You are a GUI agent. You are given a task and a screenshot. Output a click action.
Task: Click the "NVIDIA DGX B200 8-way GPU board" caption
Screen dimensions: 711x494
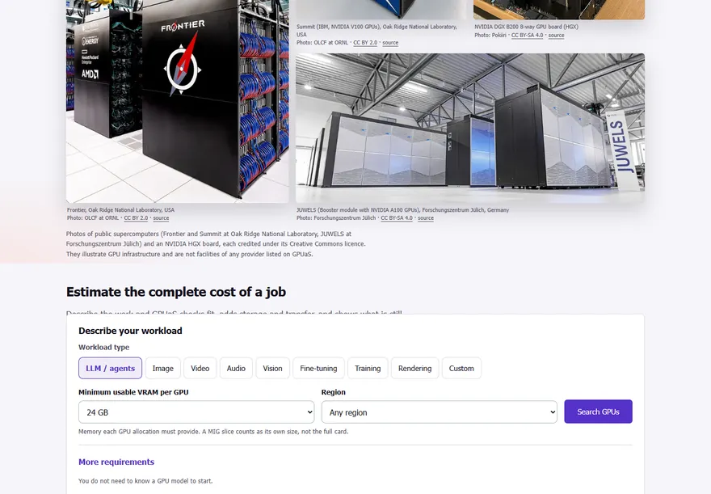coord(526,27)
